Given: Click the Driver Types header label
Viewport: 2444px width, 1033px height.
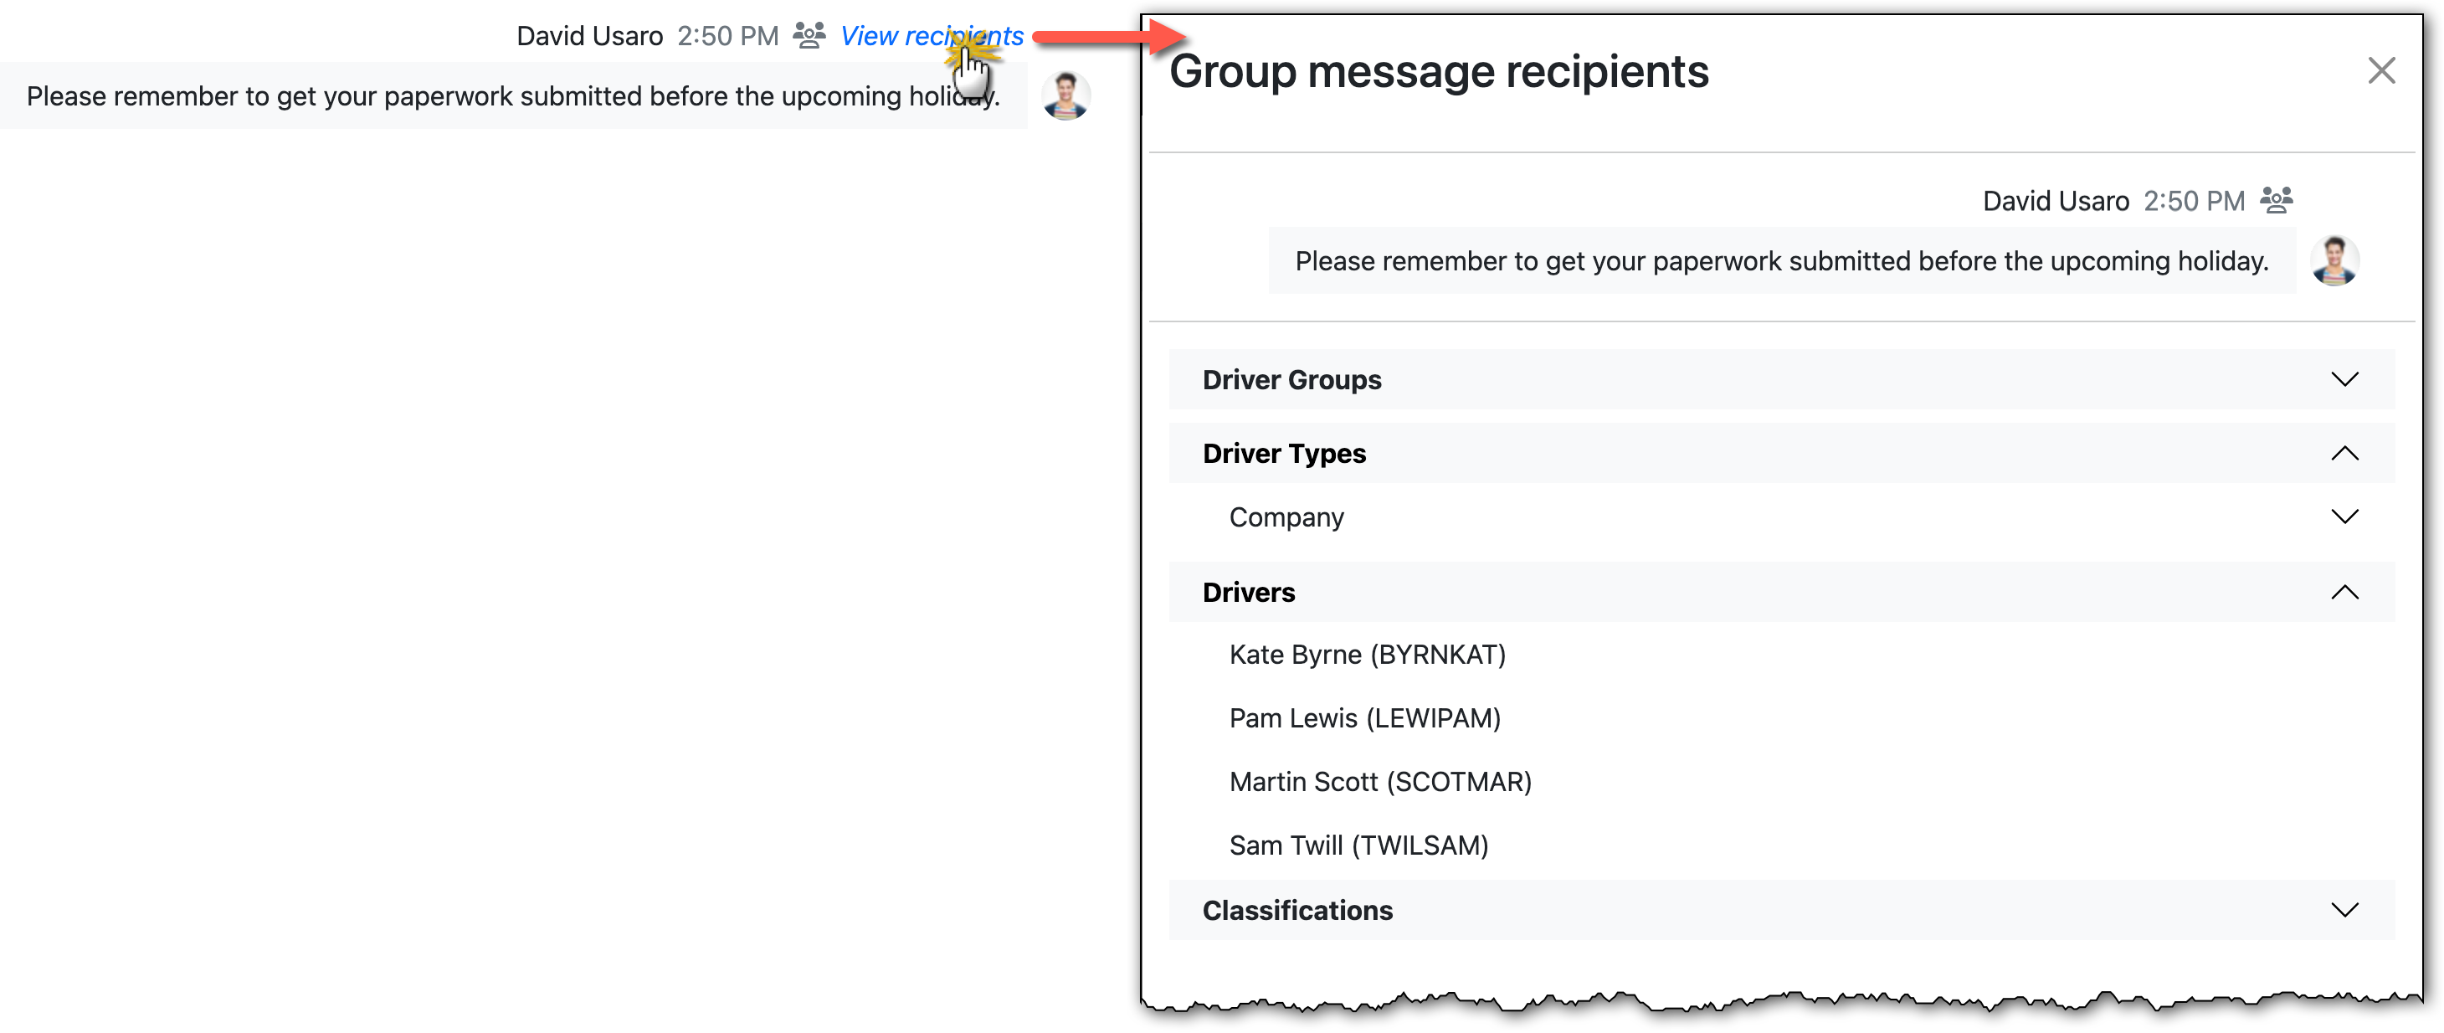Looking at the screenshot, I should tap(1284, 454).
